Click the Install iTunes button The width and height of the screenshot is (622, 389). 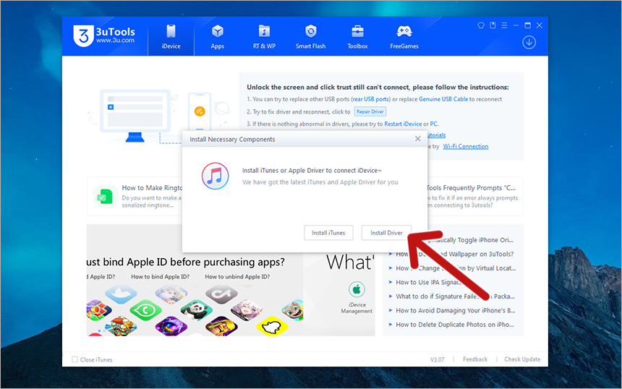coord(328,233)
